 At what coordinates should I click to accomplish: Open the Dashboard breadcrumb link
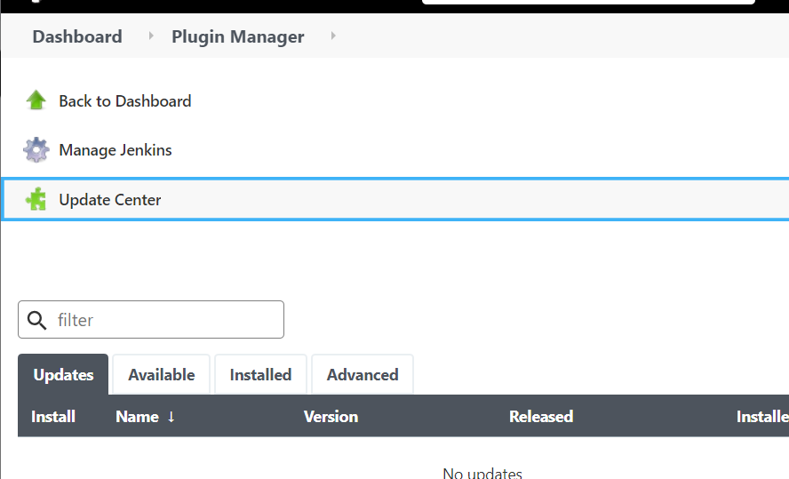(x=77, y=36)
